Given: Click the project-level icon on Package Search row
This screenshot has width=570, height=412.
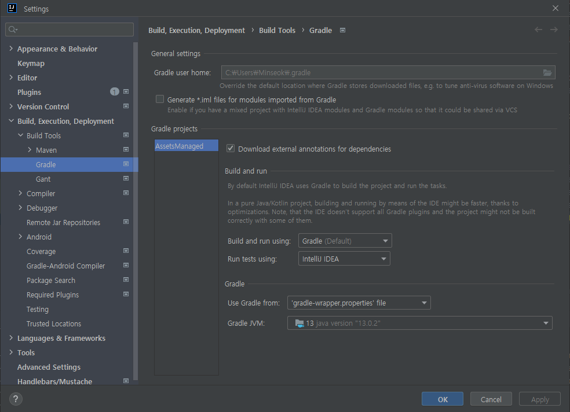Looking at the screenshot, I should 126,279.
